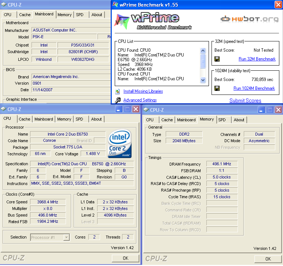
Task: Click the 1024M Best Score 730,859 sec
Action: click(x=262, y=80)
